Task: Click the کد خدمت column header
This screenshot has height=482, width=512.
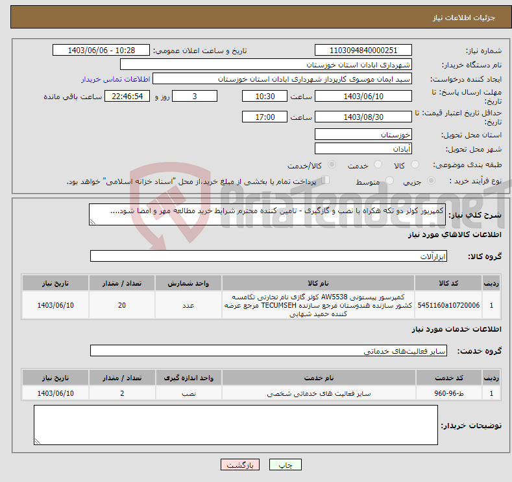Action: tap(449, 378)
